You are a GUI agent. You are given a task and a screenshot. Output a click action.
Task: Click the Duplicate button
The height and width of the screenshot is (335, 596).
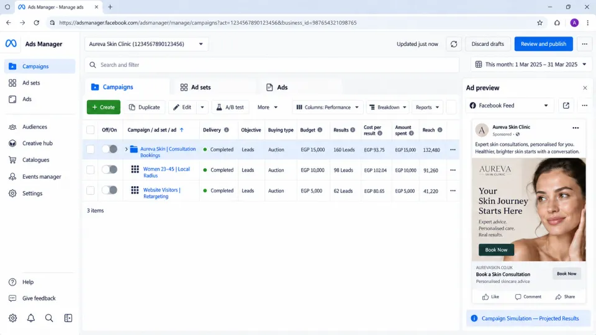[x=145, y=107]
